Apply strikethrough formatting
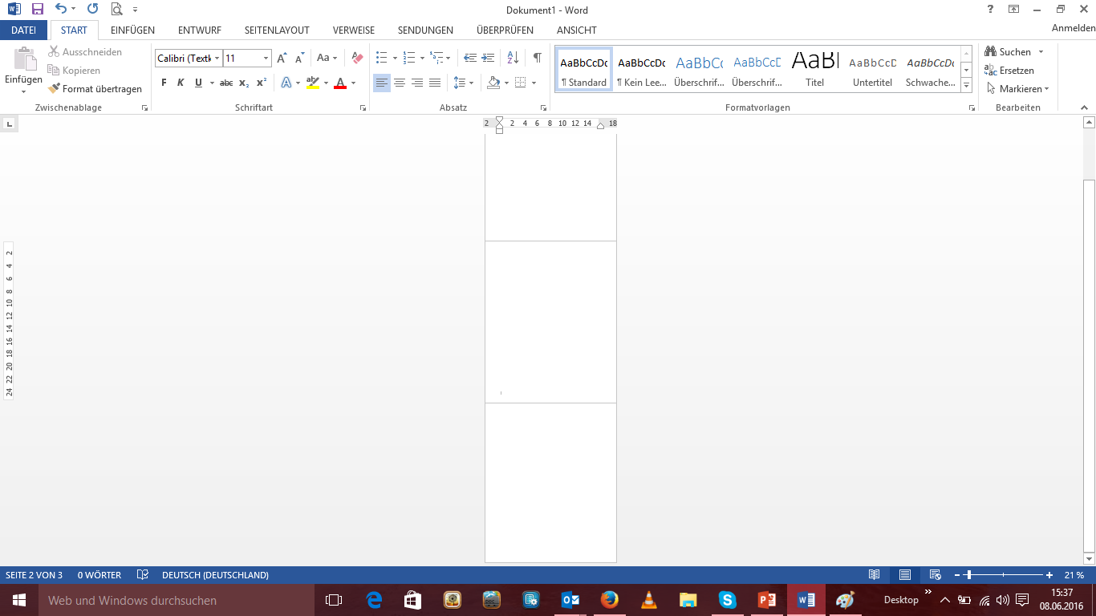Screen dimensions: 1096x616 point(226,83)
